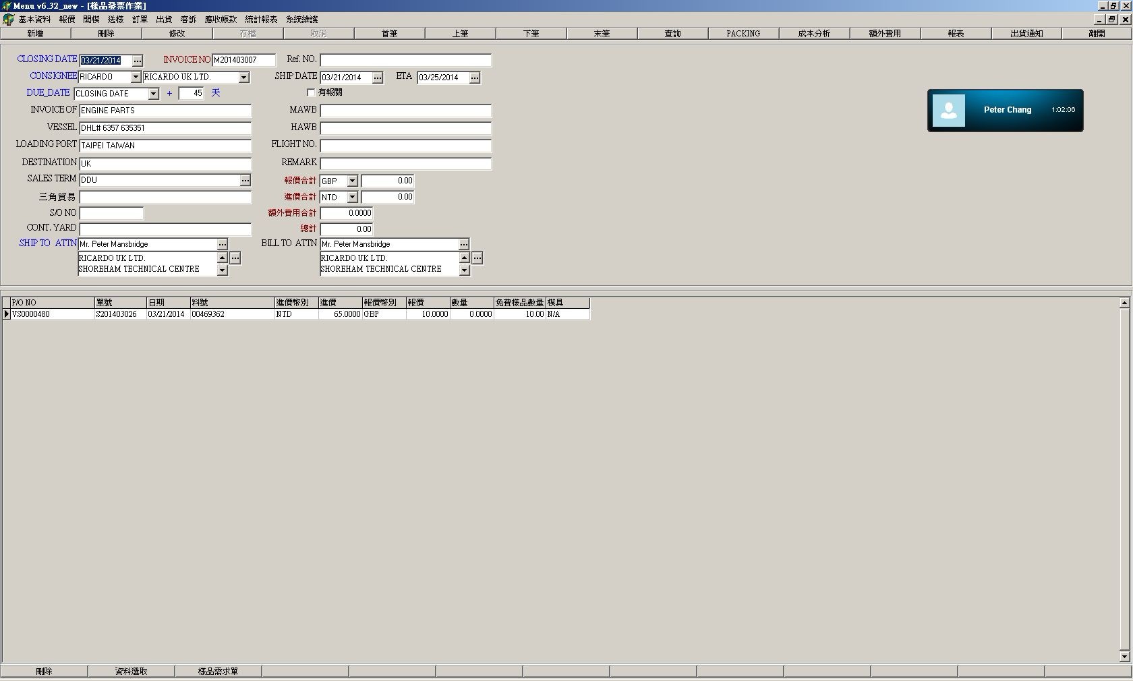Click the 成本分析 toolbar button
Viewport: 1133px width, 681px height.
click(814, 34)
